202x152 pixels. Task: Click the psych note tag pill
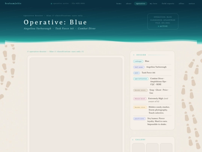pyautogui.click(x=139, y=119)
